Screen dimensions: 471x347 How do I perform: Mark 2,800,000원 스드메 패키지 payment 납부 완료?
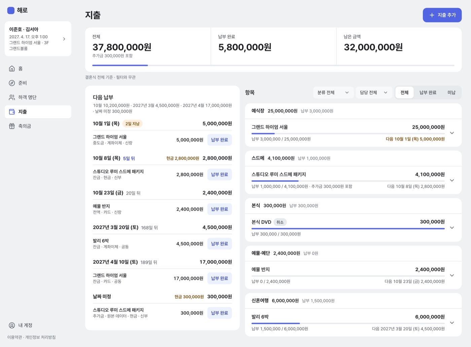coord(219,175)
